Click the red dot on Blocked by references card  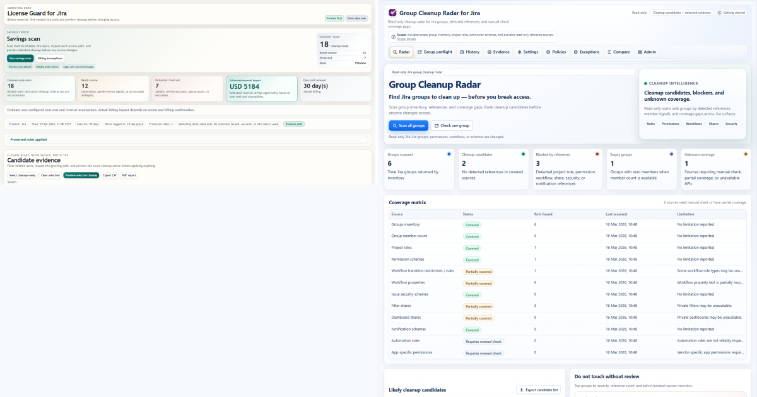click(597, 154)
